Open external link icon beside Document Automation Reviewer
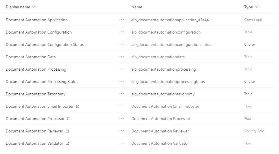 pyautogui.click(x=67, y=131)
